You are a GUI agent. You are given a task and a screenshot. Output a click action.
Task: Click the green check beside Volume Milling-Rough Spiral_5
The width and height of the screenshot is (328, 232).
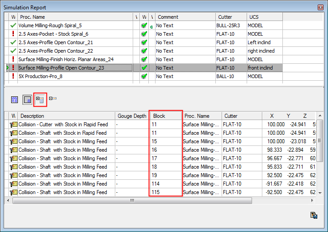click(13, 25)
